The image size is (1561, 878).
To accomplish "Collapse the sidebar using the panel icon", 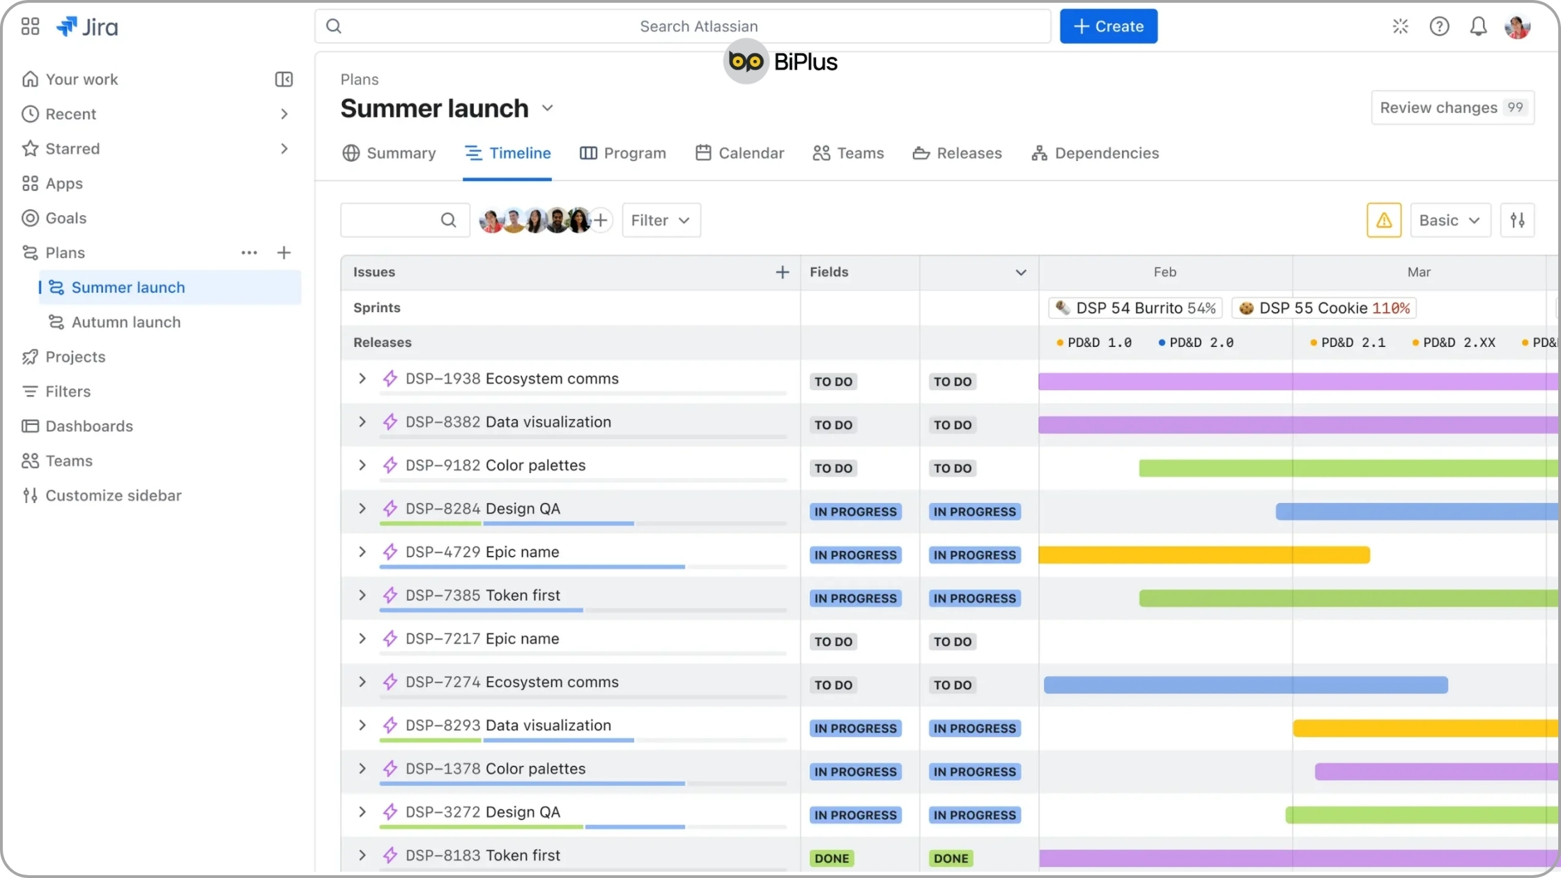I will tap(284, 79).
